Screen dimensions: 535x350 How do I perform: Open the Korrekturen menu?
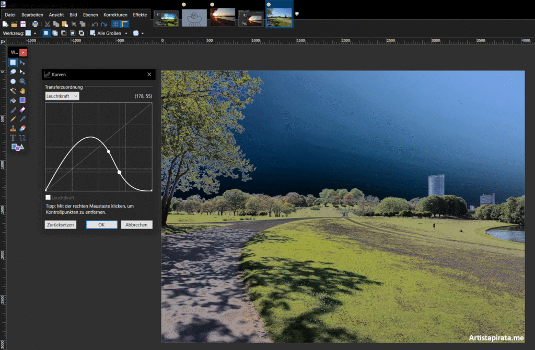pyautogui.click(x=115, y=15)
